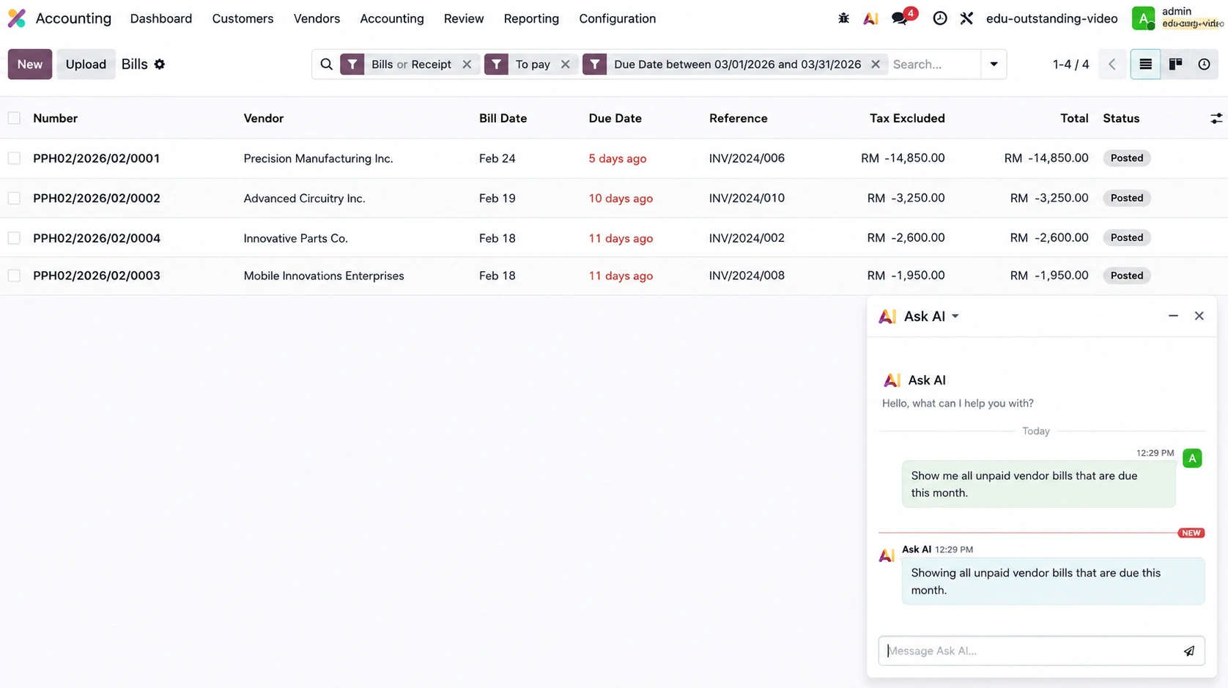Click the Upload button
Viewport: 1228px width, 688px height.
[x=86, y=64]
